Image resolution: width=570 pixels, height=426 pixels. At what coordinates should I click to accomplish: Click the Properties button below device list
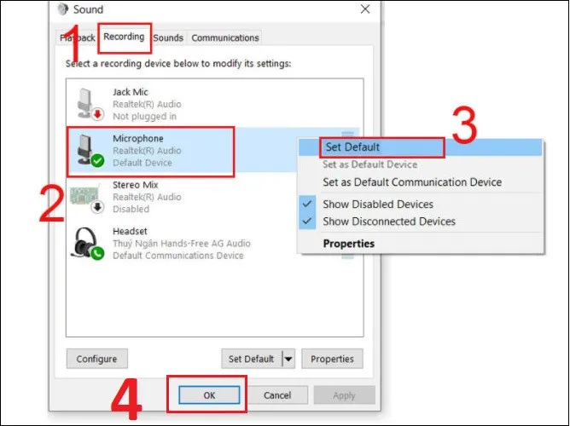332,359
